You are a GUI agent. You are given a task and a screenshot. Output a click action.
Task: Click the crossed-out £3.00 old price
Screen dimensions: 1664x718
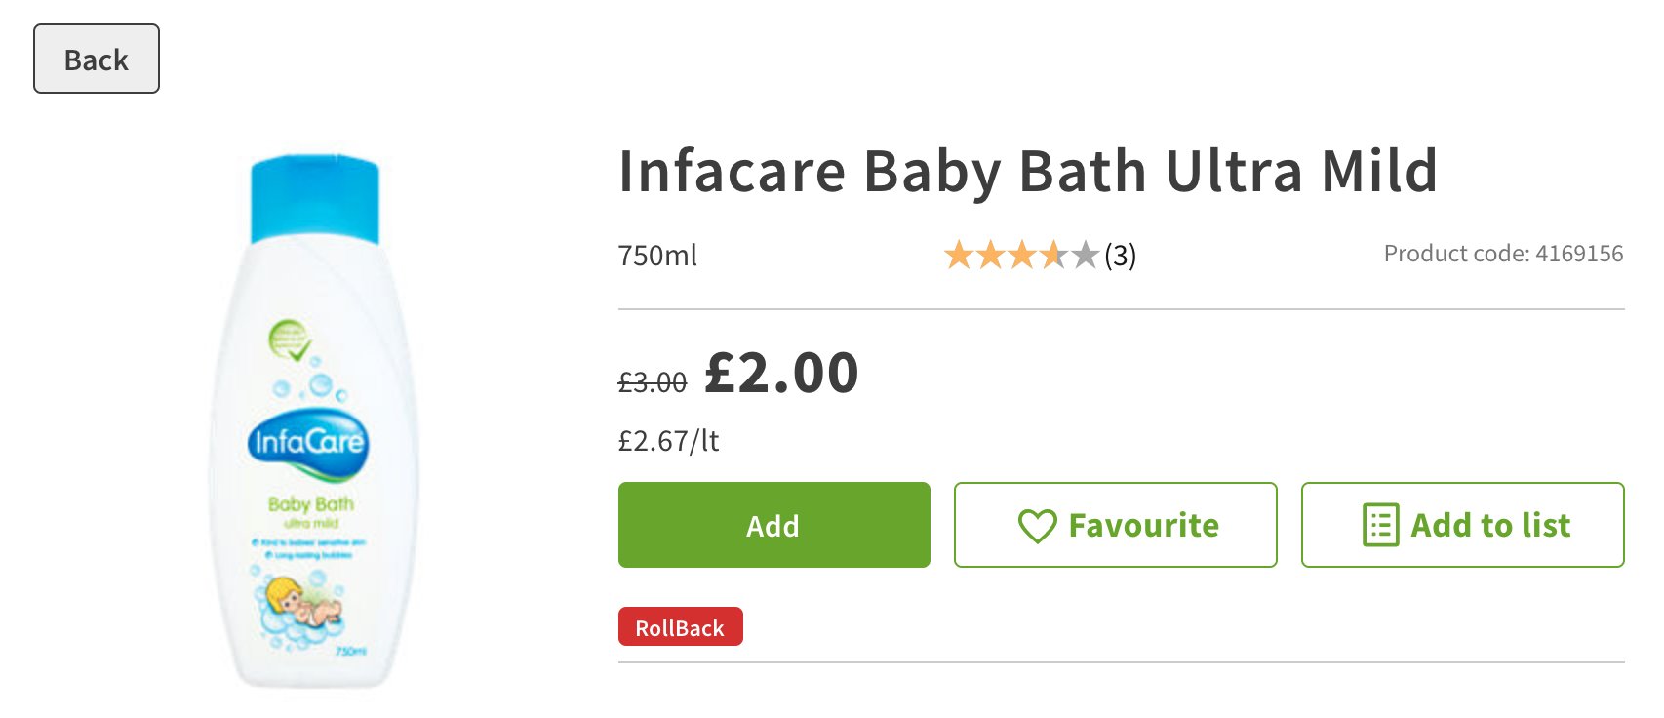[653, 382]
